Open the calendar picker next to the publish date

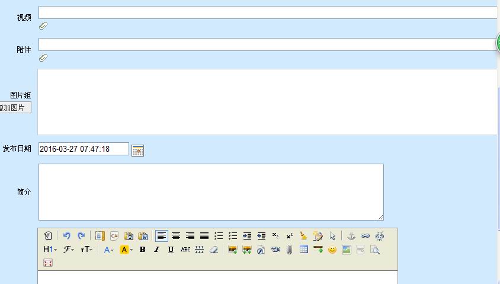pos(137,150)
